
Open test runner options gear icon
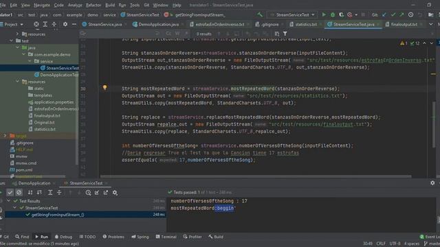click(115, 192)
